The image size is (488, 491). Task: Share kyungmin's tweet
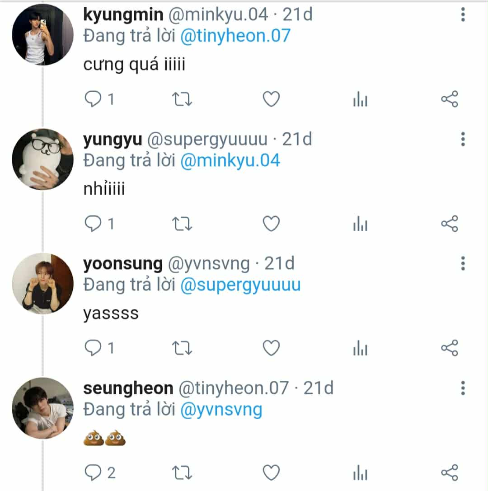point(449,99)
